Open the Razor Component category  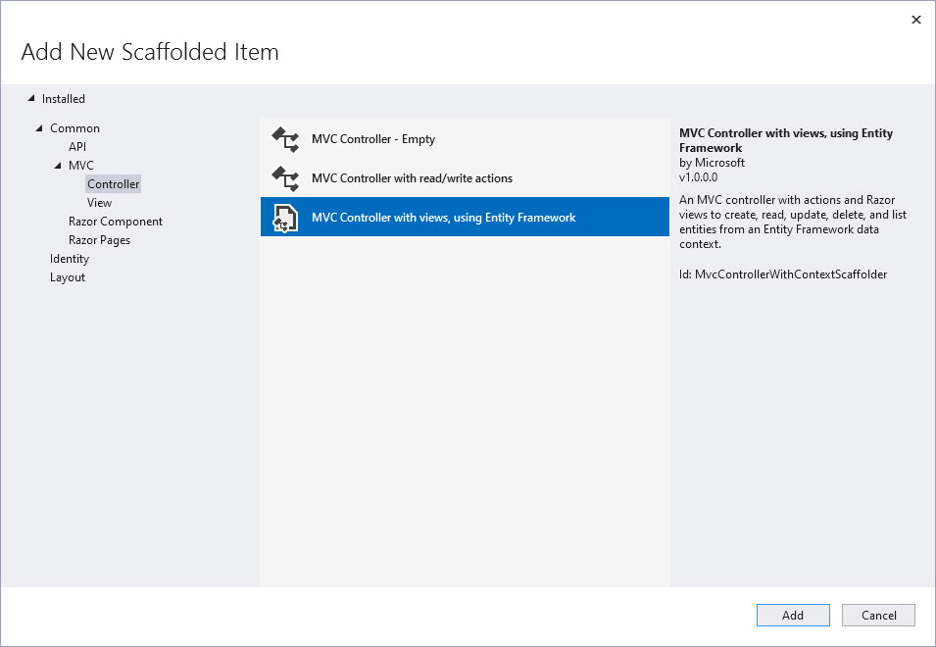click(x=116, y=222)
